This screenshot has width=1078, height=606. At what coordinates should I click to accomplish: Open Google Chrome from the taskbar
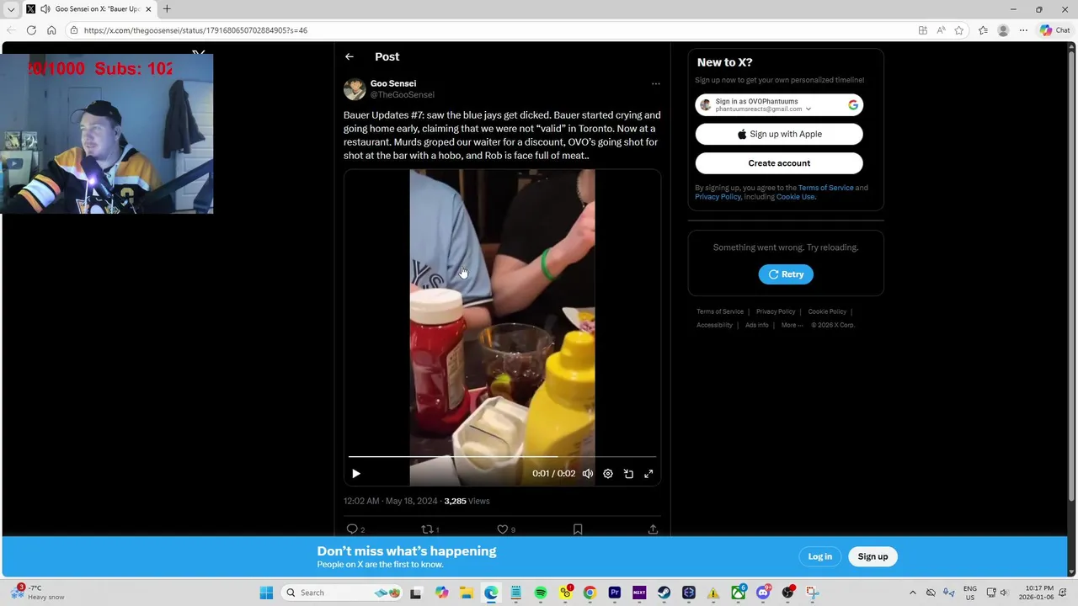pos(590,593)
